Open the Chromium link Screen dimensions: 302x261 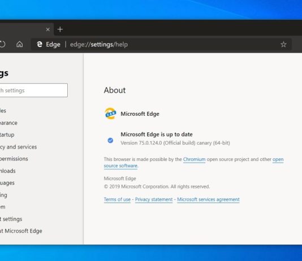[x=194, y=159]
